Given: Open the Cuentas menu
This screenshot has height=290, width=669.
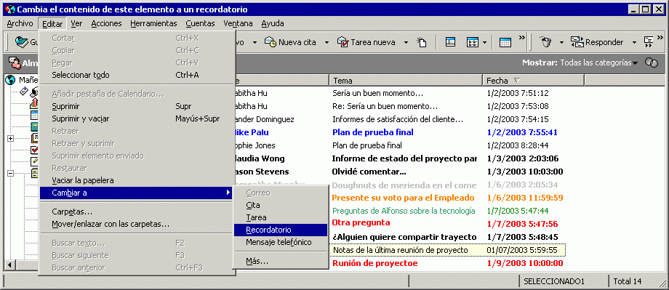Looking at the screenshot, I should click(201, 23).
